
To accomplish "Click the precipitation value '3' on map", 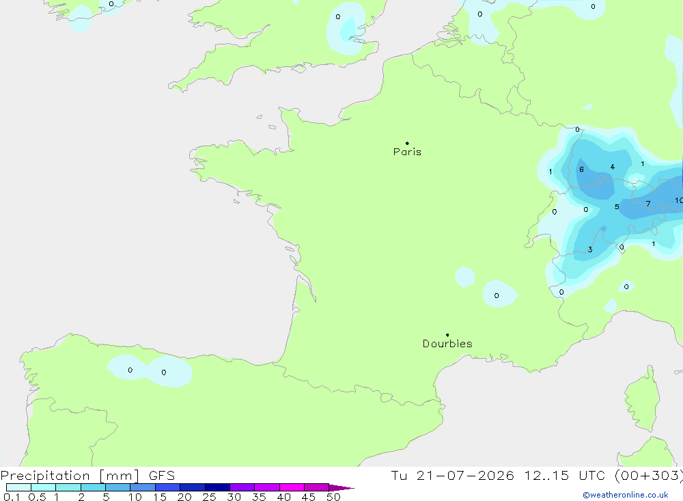I will pos(590,250).
